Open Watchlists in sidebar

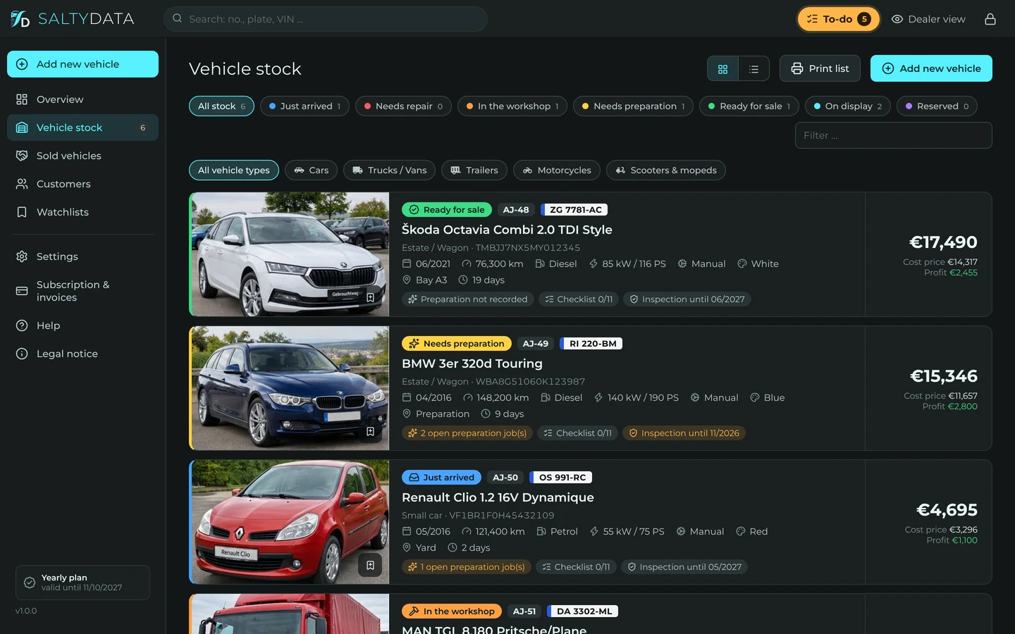[x=82, y=212]
